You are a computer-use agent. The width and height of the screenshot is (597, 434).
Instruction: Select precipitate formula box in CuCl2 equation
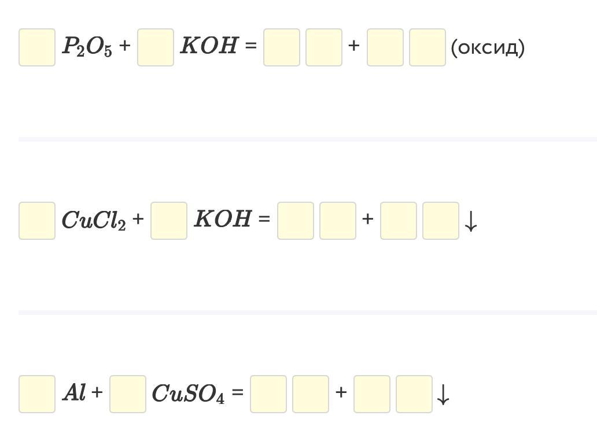point(441,221)
